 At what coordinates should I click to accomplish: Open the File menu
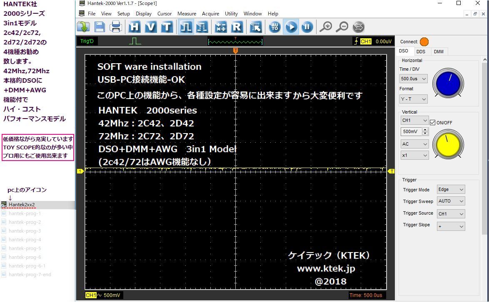(x=92, y=14)
